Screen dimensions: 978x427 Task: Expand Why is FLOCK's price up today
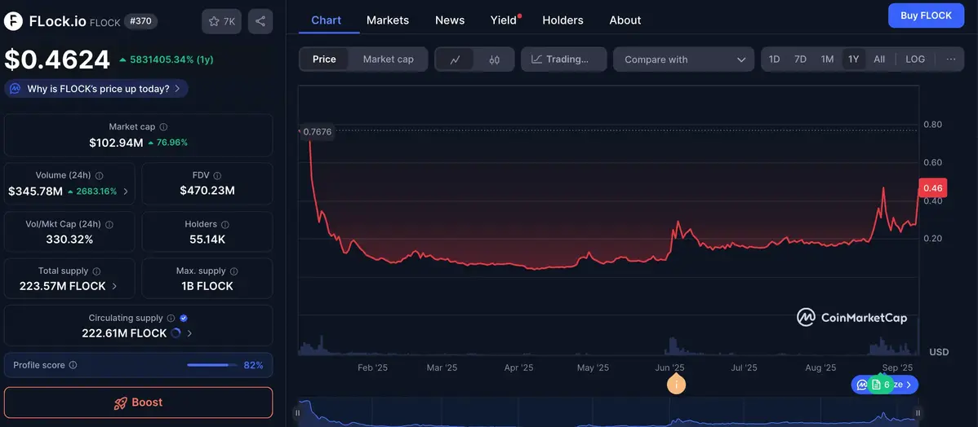(97, 89)
